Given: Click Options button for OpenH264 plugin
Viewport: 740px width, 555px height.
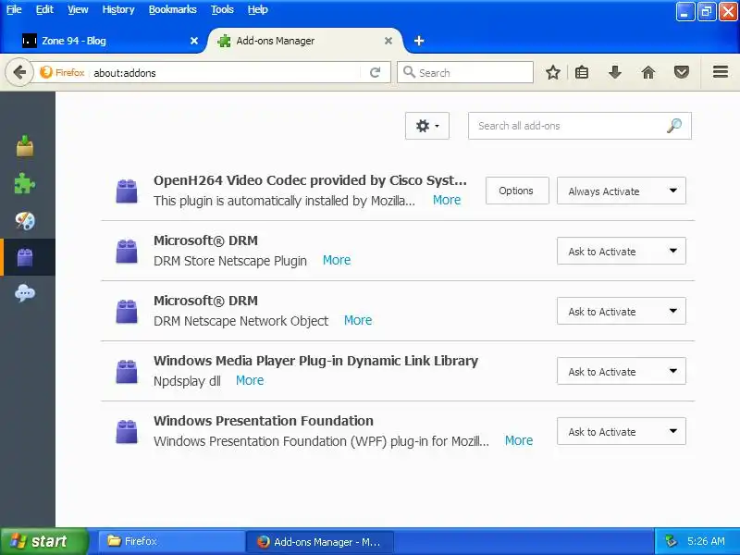Looking at the screenshot, I should [x=517, y=191].
